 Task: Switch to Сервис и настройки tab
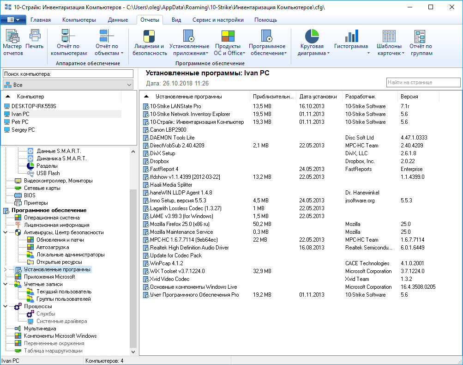(218, 20)
